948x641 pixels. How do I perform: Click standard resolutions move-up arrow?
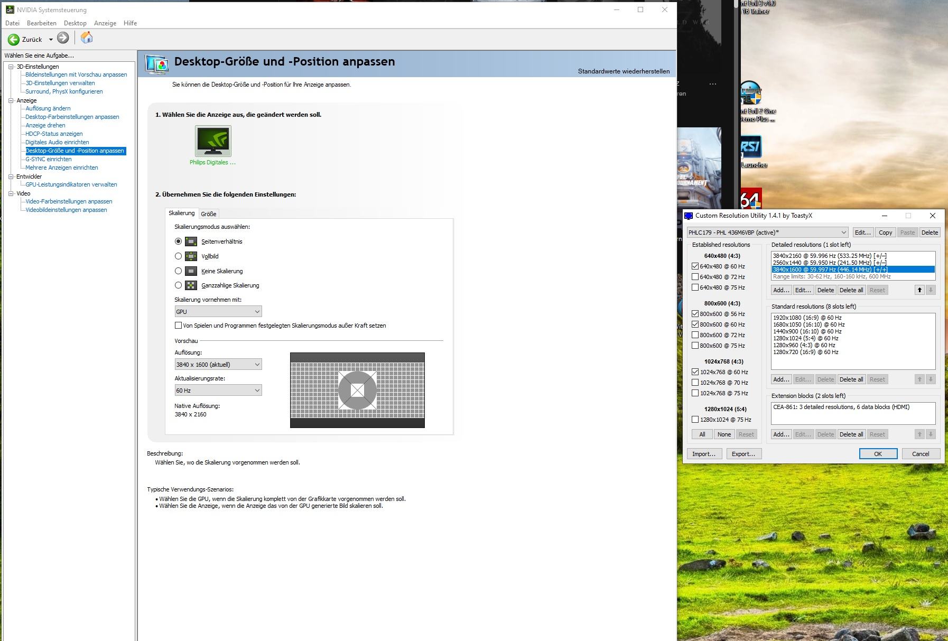(x=919, y=379)
